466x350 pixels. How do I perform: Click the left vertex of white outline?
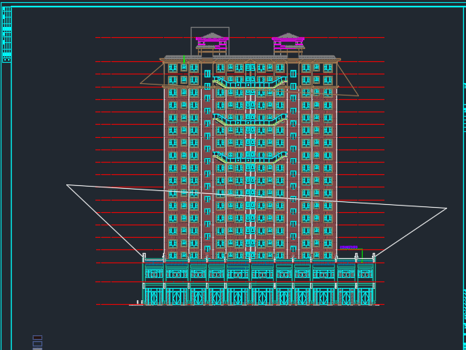(x=68, y=185)
